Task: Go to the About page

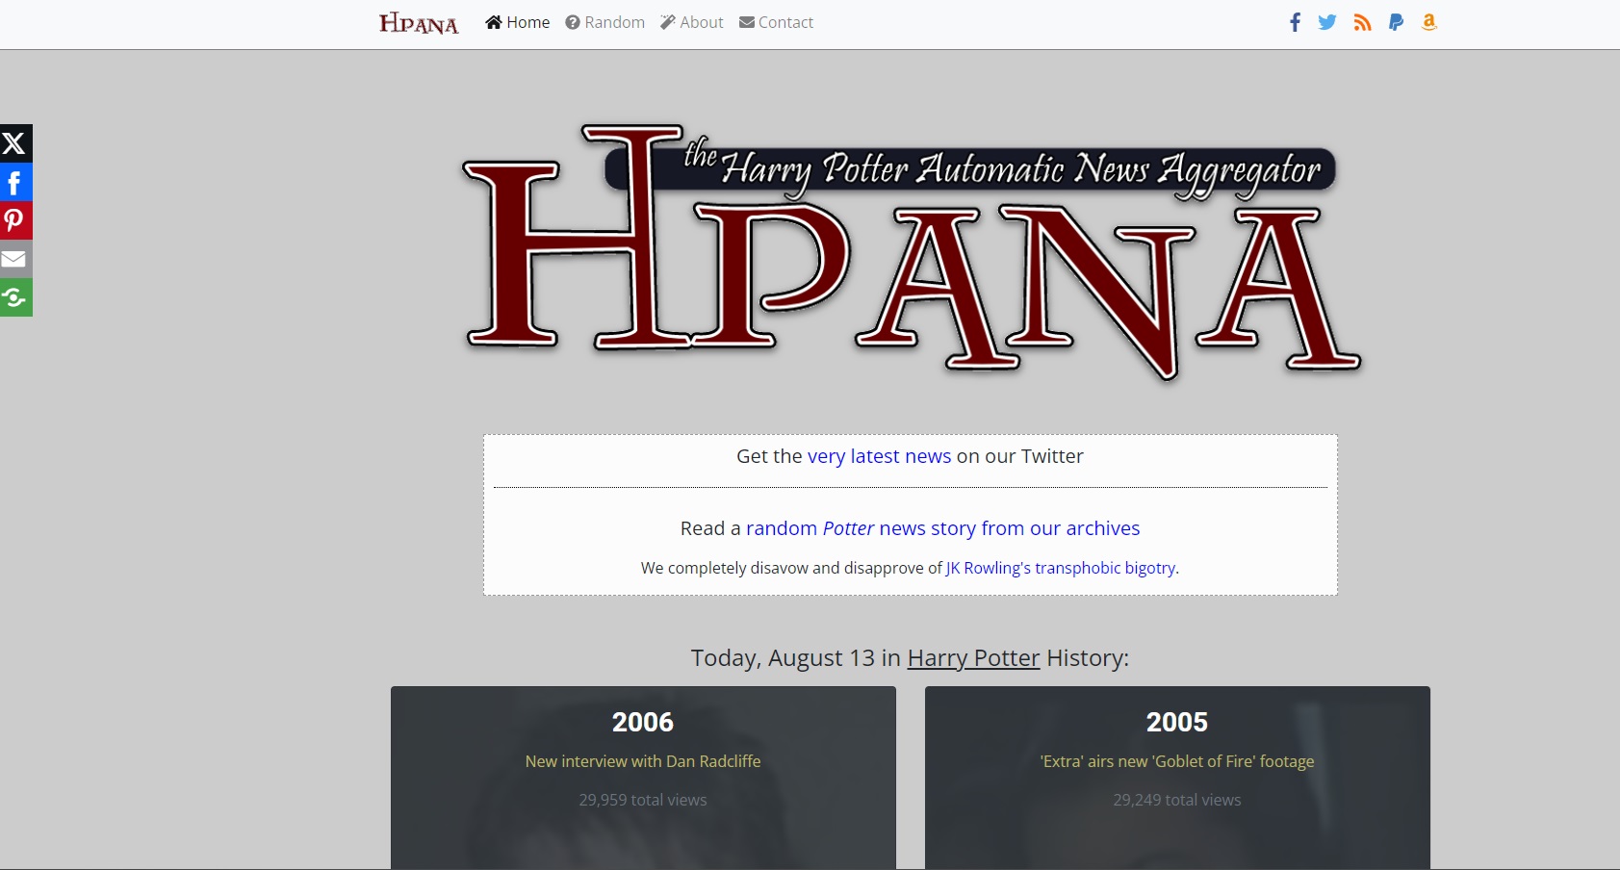Action: [x=692, y=22]
